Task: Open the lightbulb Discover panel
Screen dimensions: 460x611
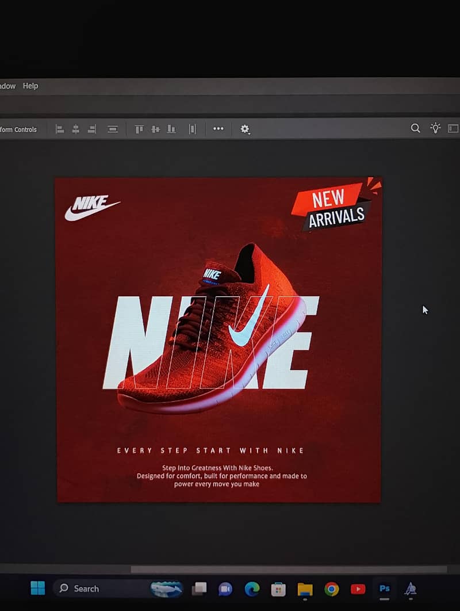Action: point(435,128)
